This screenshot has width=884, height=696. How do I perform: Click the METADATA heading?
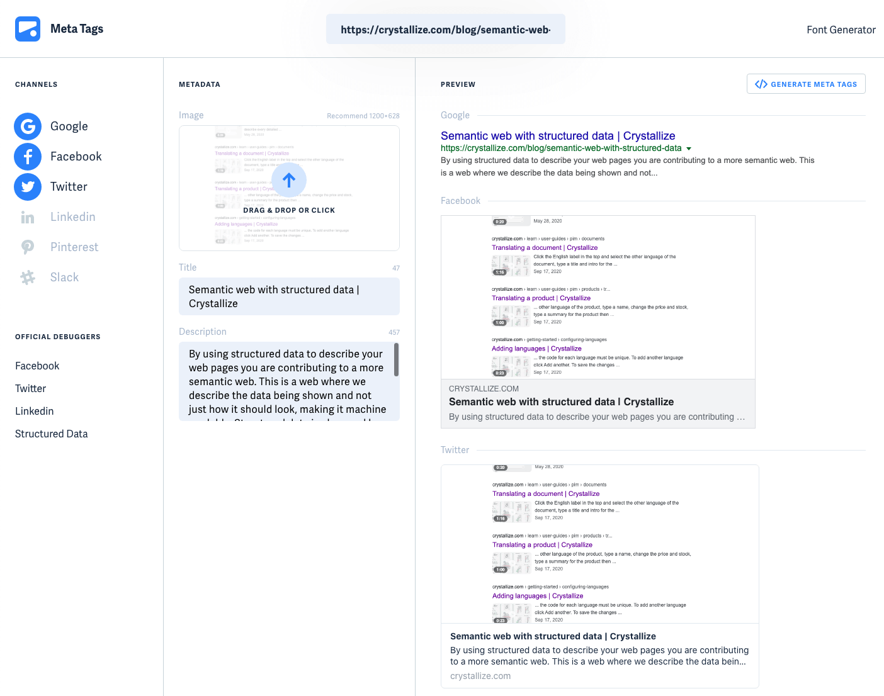pos(200,84)
